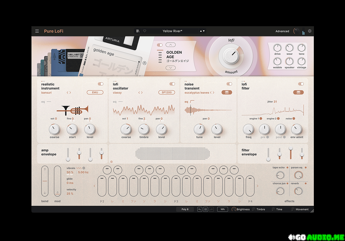Viewport: 345px width, 241px height.
Task: Toggle the FX mode switch beside Golden Age
Action: coord(160,45)
